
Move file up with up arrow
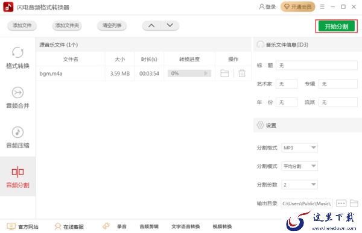coord(151,25)
